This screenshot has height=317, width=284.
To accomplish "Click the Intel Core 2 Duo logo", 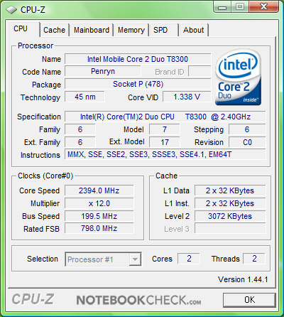I will 239,77.
